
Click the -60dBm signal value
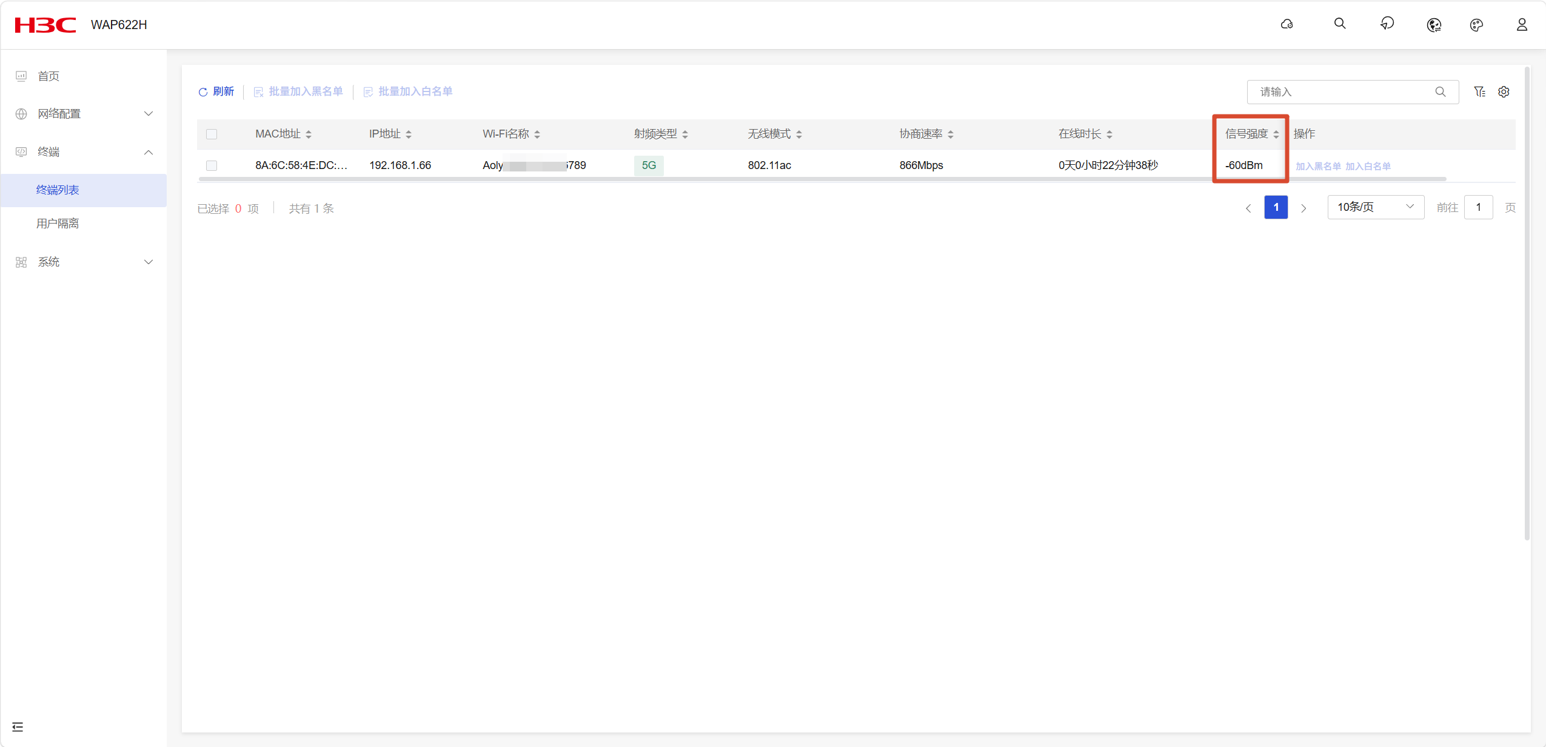click(x=1244, y=165)
